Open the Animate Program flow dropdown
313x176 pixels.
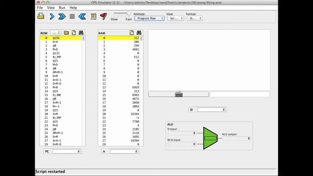(x=149, y=19)
